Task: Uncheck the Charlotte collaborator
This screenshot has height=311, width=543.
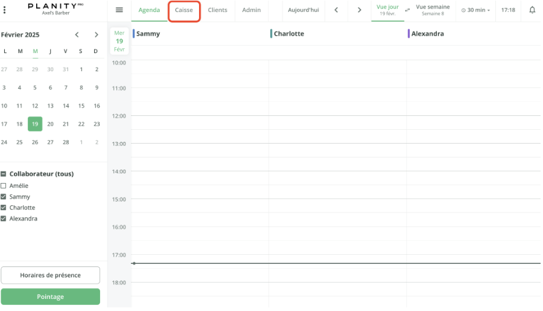Action: 4,208
